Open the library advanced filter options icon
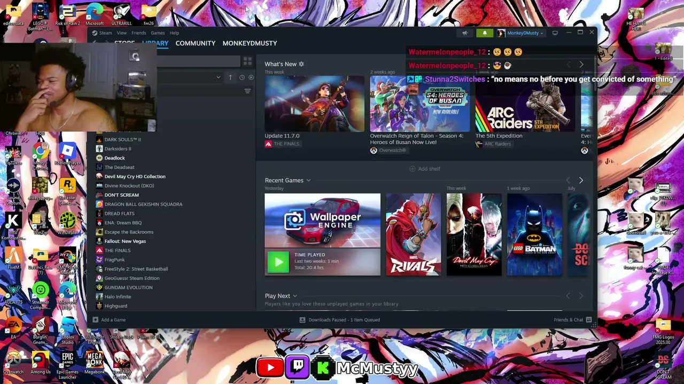This screenshot has height=384, width=684. point(247,91)
